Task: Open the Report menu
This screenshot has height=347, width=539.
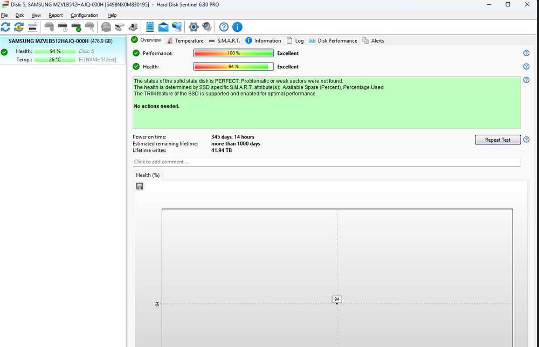Action: tap(56, 15)
